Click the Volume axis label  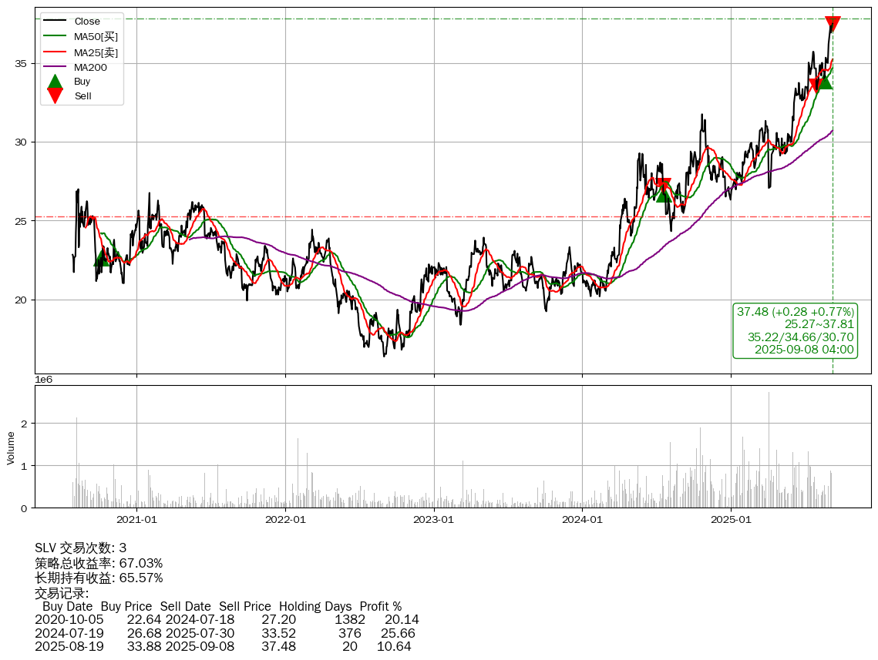point(11,447)
